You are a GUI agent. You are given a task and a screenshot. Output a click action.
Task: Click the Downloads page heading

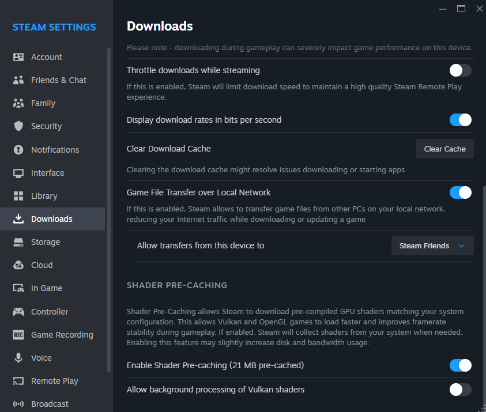point(160,26)
